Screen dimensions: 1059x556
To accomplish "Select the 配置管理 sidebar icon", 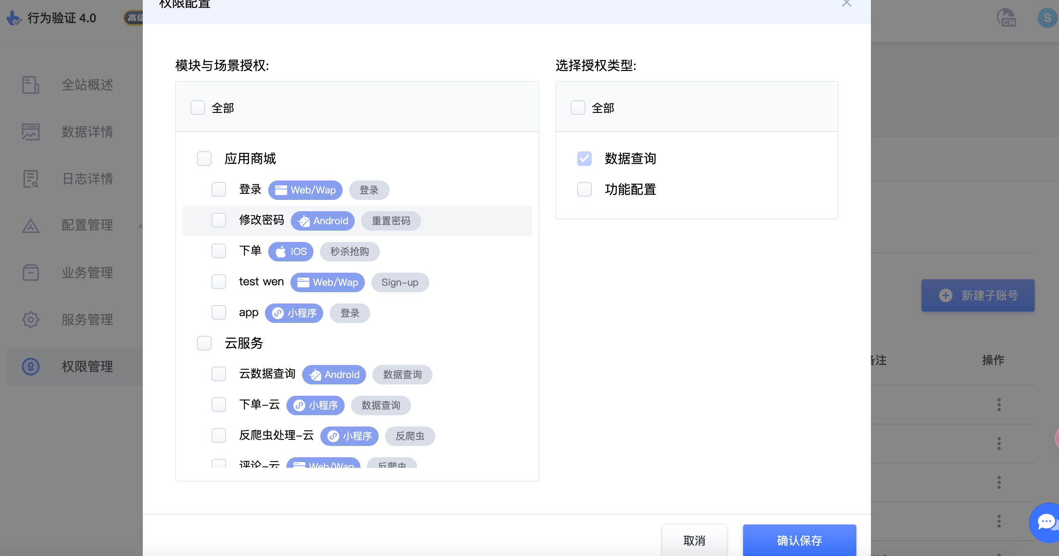I will [30, 226].
